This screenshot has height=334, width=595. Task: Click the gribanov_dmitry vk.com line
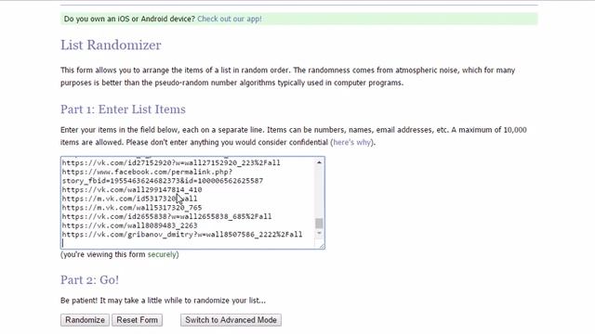pyautogui.click(x=182, y=235)
